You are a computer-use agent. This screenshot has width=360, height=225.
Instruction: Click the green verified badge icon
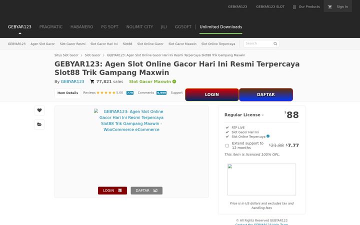point(174,81)
